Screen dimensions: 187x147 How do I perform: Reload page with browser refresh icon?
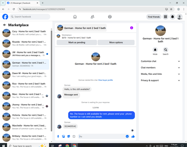tap(14, 9)
